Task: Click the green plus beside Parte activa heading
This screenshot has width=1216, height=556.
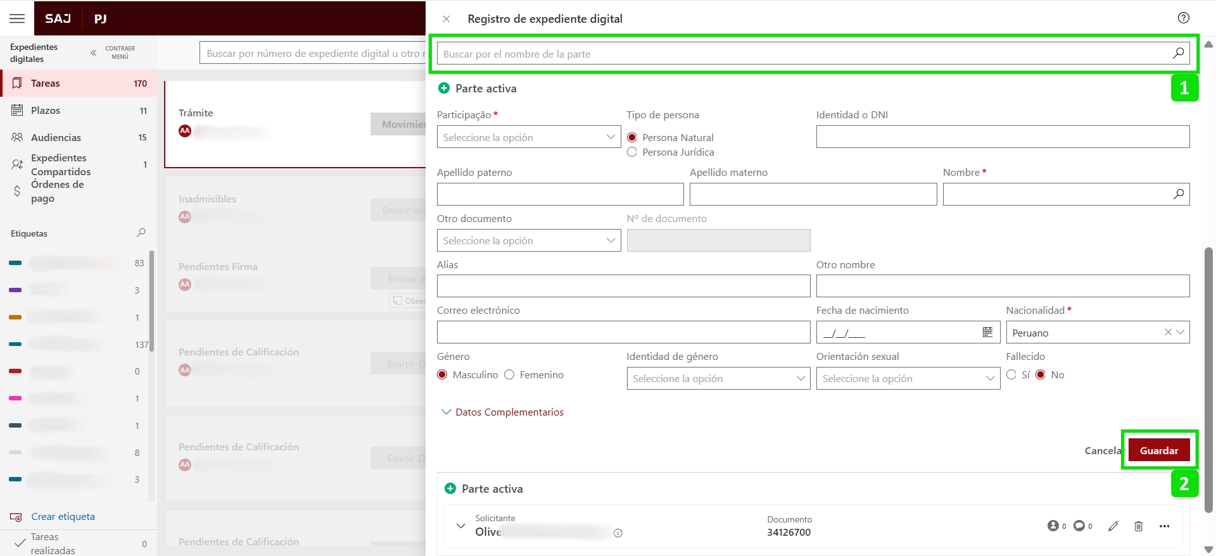Action: point(444,89)
